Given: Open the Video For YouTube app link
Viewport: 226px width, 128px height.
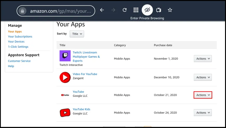Looking at the screenshot, I should point(85,74).
